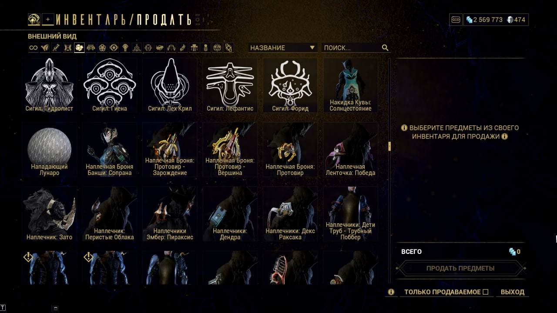Toggle the 'Только продаваемое' checkbox

[486, 292]
